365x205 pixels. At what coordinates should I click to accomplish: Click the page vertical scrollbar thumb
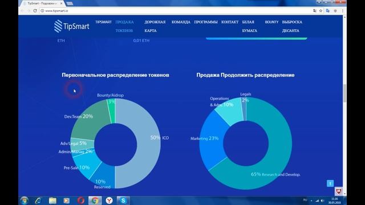[x=344, y=93]
